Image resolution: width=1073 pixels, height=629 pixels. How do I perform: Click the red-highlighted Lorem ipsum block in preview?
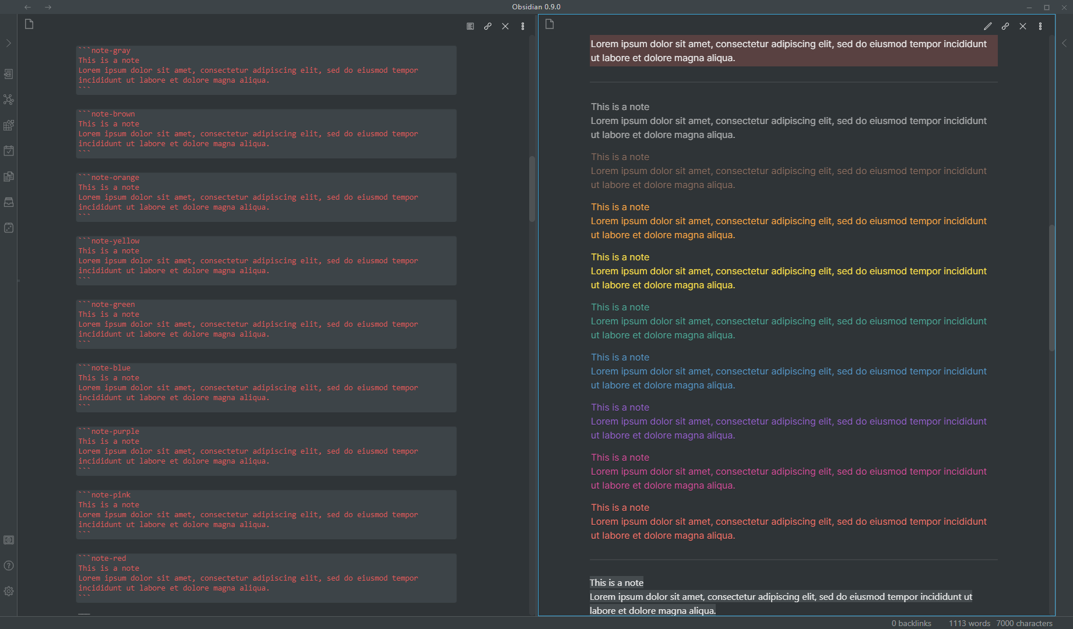tap(793, 51)
